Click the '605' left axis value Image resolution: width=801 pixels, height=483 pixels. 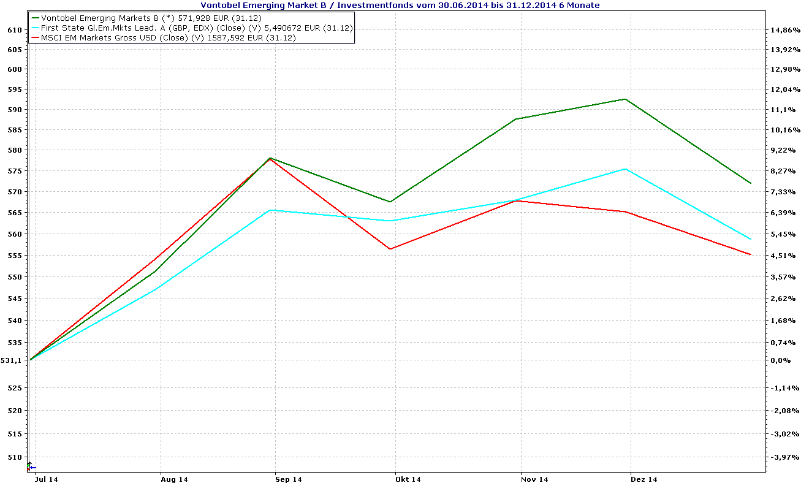[15, 49]
